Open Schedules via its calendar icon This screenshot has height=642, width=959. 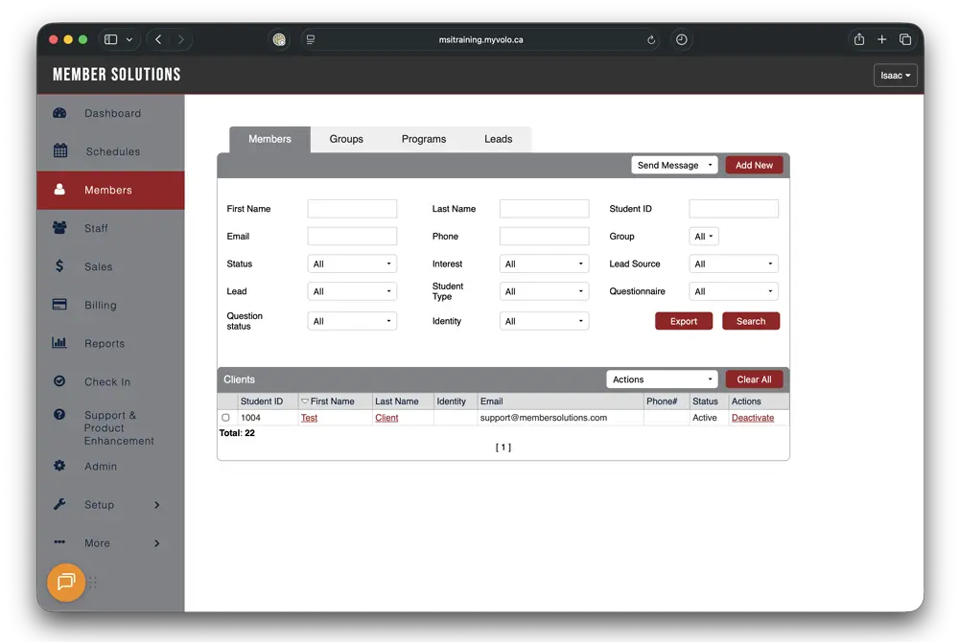[60, 151]
